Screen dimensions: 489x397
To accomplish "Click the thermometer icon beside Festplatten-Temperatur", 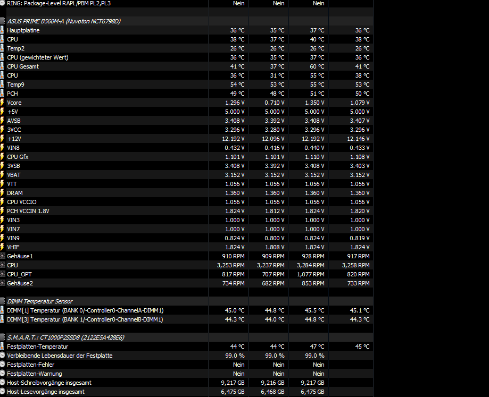I will [x=2, y=347].
